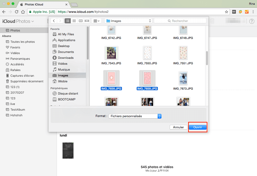
Task: Open the Hshshsh album
Action: 14,115
